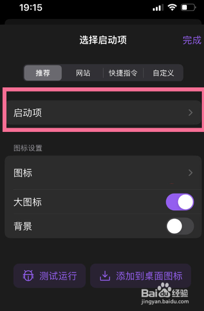The width and height of the screenshot is (204, 311).
Task: Switch to the 网站 tab
Action: coord(83,73)
